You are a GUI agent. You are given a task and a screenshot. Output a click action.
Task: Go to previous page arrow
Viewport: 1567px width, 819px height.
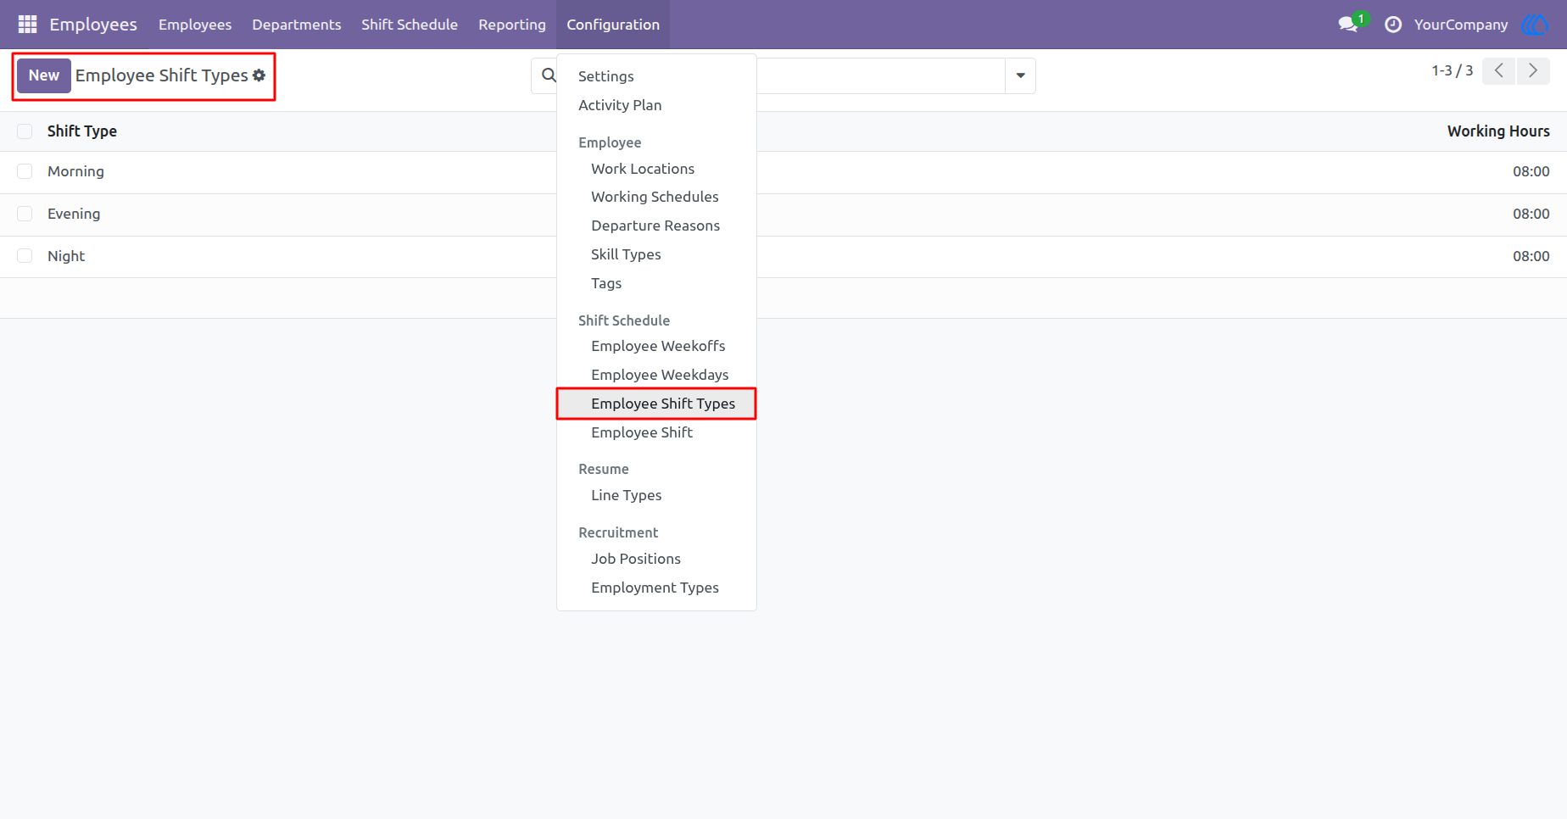coord(1499,71)
